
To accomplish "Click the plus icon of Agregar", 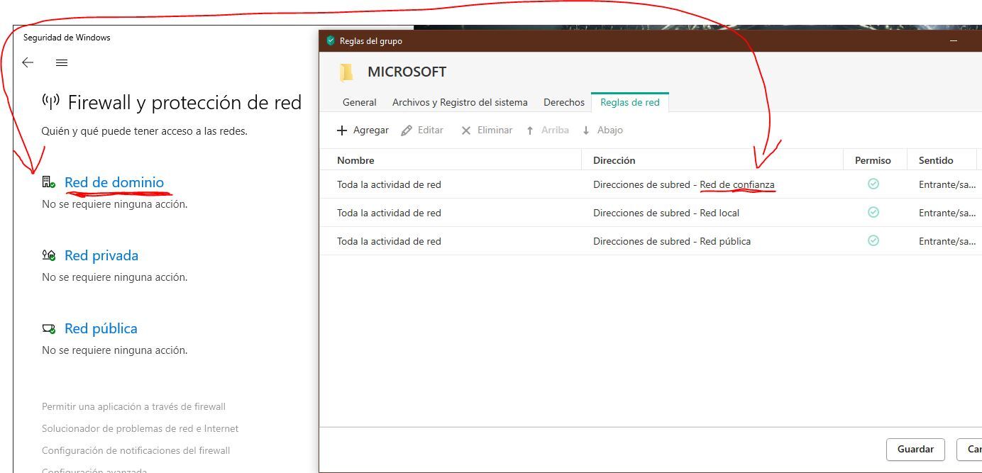I will pyautogui.click(x=342, y=130).
